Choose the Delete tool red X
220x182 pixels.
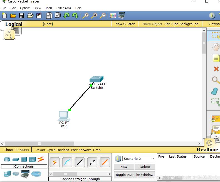pyautogui.click(x=216, y=69)
